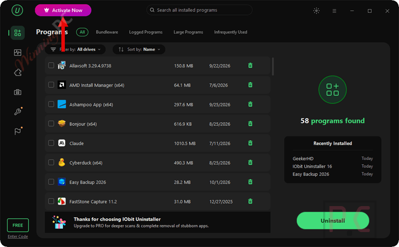Click the IObit Uninstaller logo icon
The height and width of the screenshot is (247, 399).
[x=17, y=10]
